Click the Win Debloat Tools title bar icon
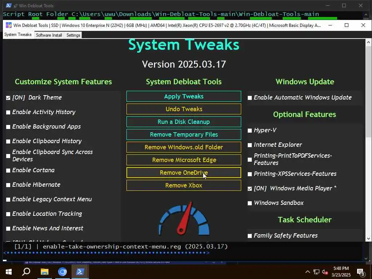The image size is (372, 279). pyautogui.click(x=9, y=25)
